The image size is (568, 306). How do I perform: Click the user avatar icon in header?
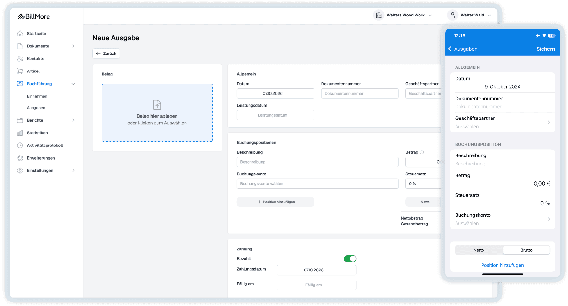click(x=453, y=15)
